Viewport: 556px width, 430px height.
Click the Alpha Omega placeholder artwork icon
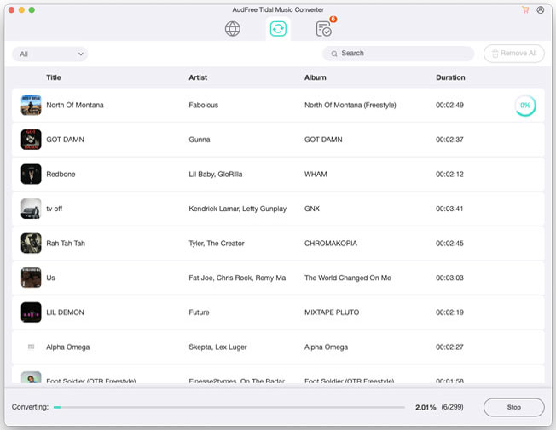point(31,347)
